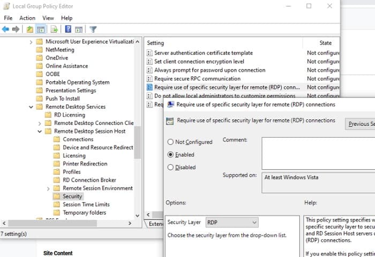375x257 pixels.
Task: Click the RD Licensing folder icon
Action: click(48, 115)
